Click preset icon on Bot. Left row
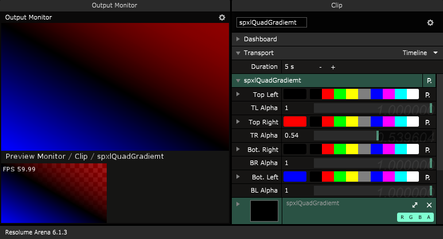Image resolution: width=443 pixels, height=239 pixels. [428, 177]
